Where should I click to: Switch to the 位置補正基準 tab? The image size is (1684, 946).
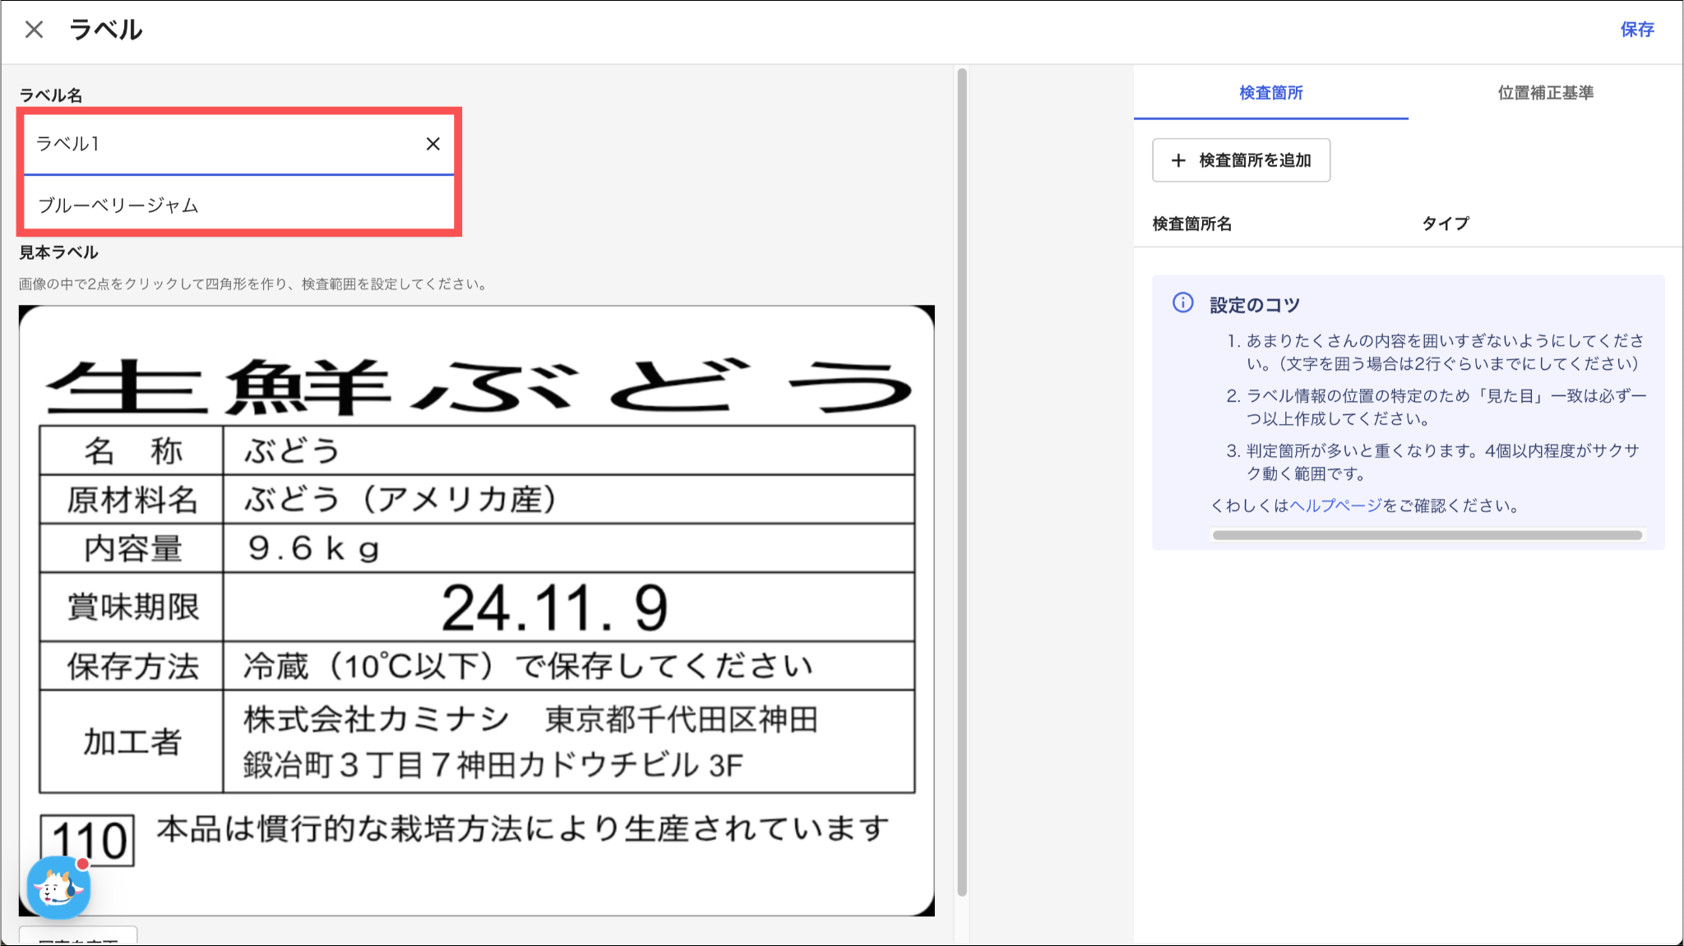1545,93
